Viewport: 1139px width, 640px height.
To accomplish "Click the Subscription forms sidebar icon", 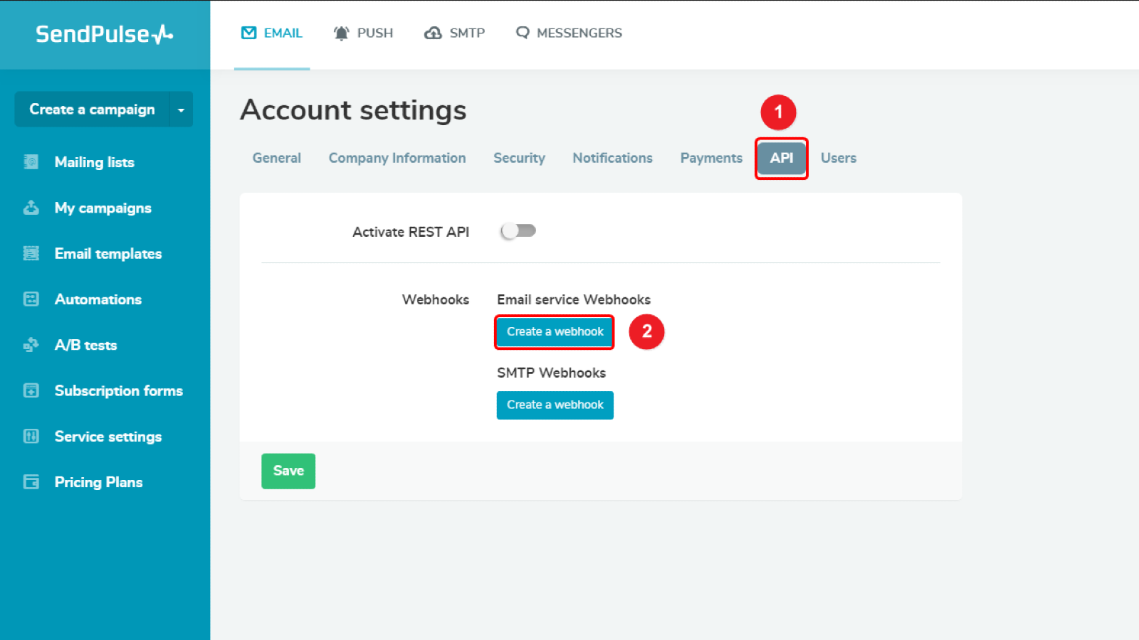I will [x=31, y=390].
